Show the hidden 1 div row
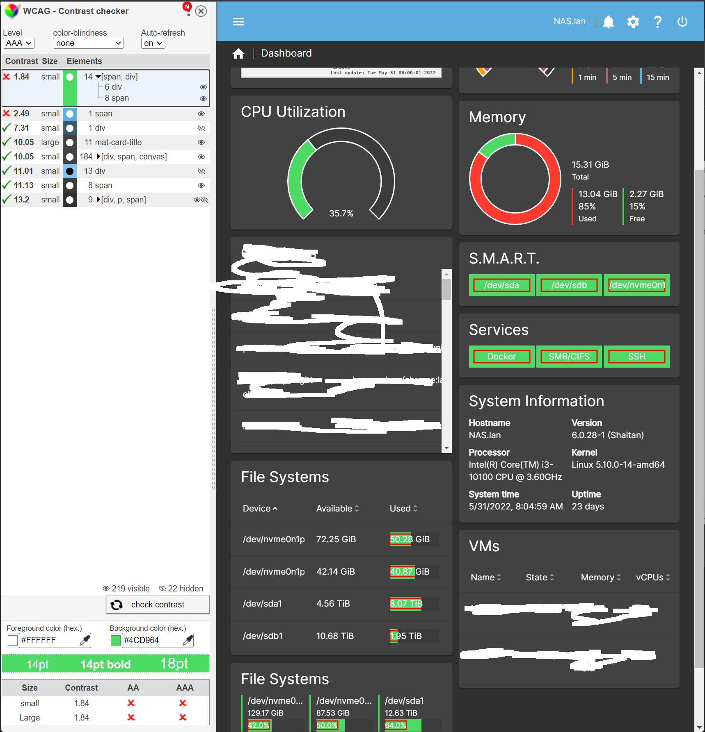This screenshot has height=732, width=705. pyautogui.click(x=201, y=128)
